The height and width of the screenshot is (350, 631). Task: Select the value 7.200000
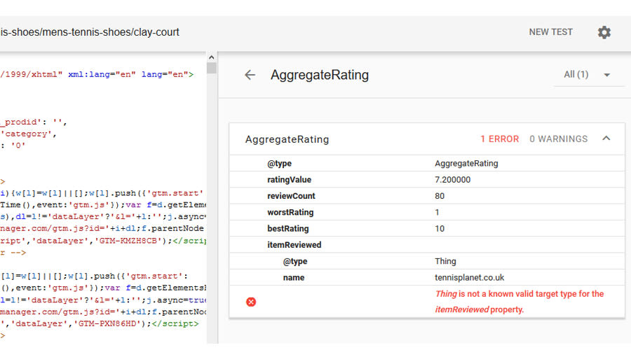pos(452,180)
